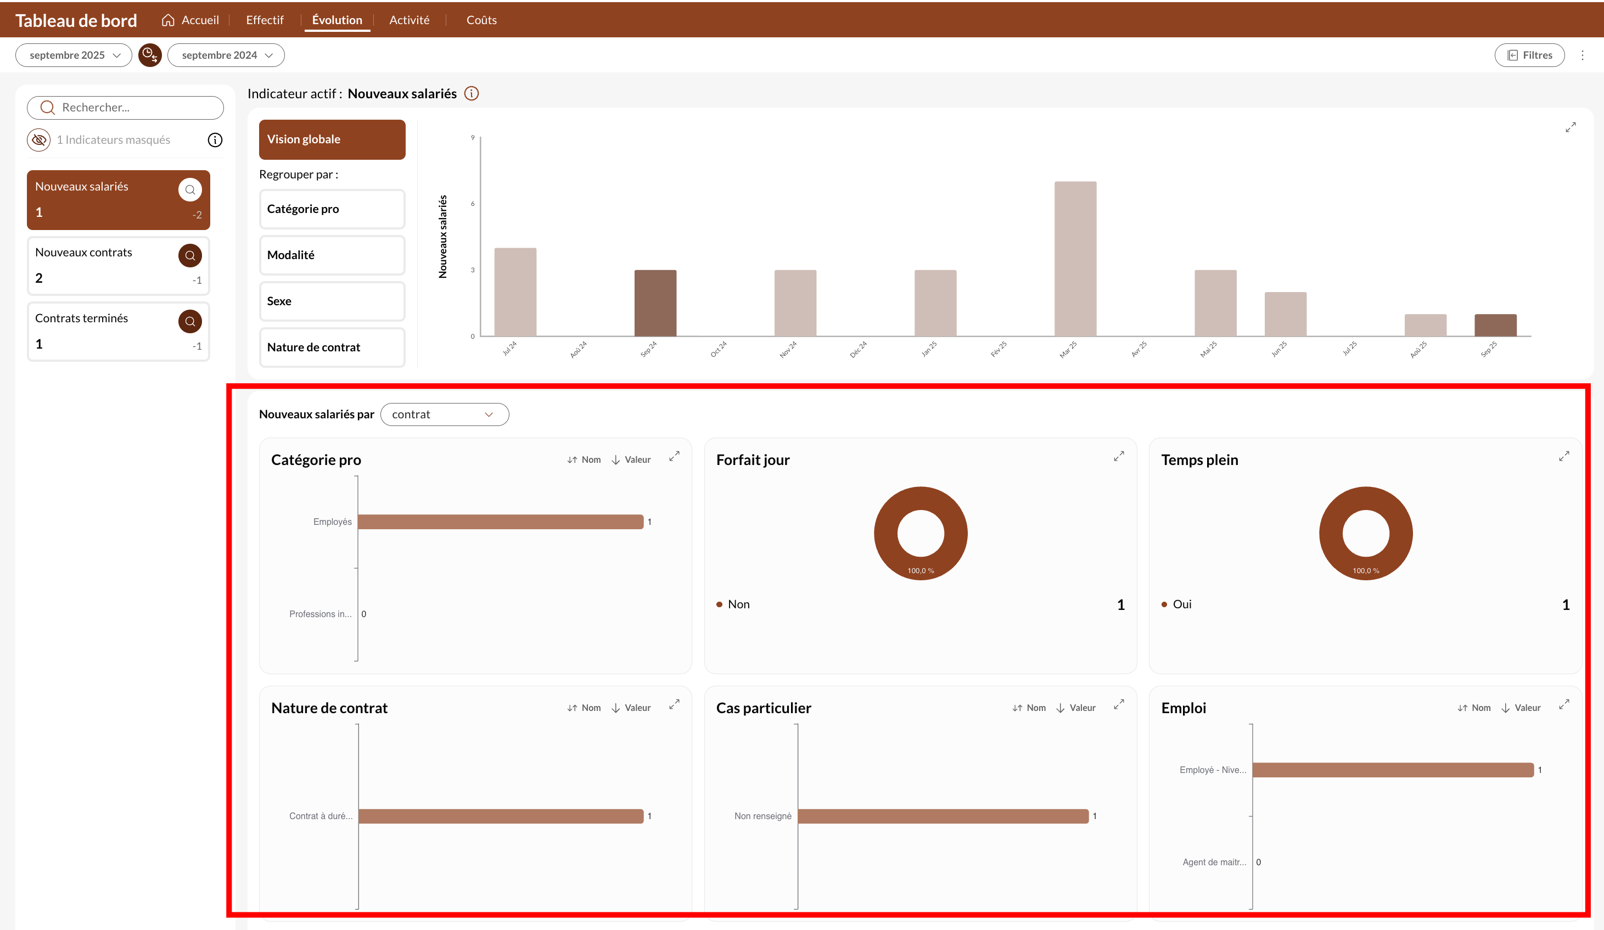
Task: Click the three-dot more options icon
Action: point(1583,55)
